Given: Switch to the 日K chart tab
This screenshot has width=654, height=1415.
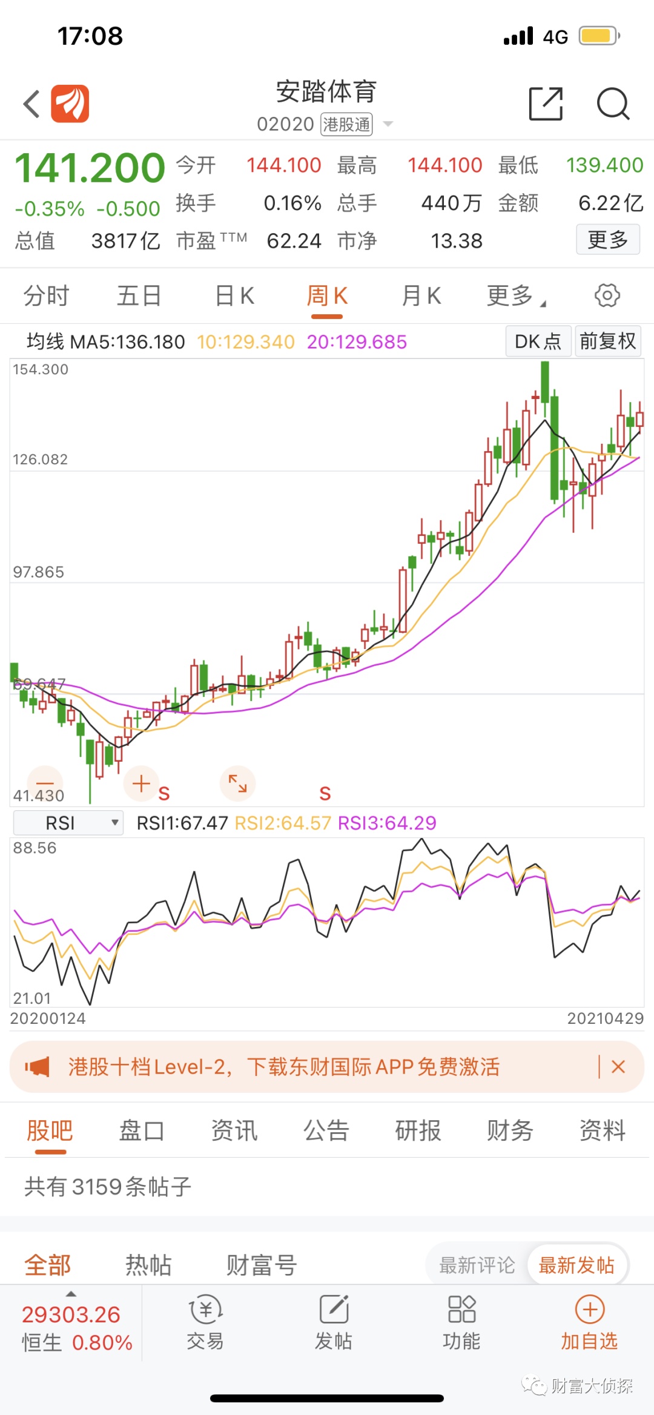Looking at the screenshot, I should pos(235,296).
